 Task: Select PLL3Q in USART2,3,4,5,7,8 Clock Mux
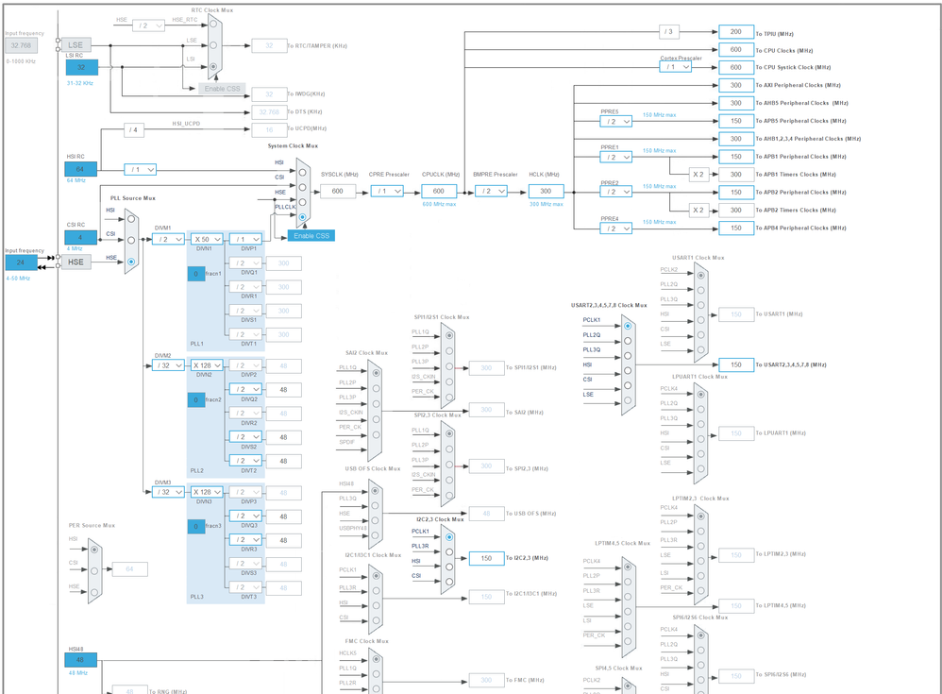click(x=628, y=356)
